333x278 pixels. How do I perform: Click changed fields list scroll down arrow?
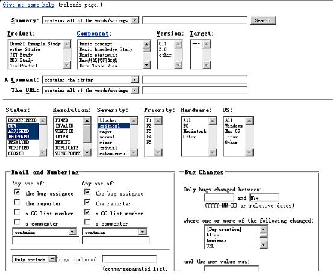tap(263, 245)
